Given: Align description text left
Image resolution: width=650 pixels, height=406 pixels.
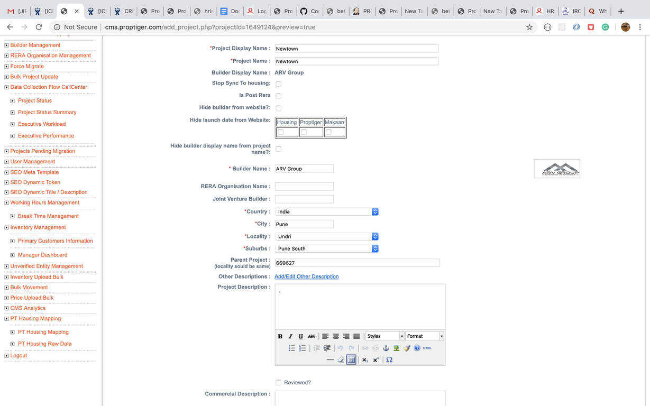Looking at the screenshot, I should (x=325, y=336).
